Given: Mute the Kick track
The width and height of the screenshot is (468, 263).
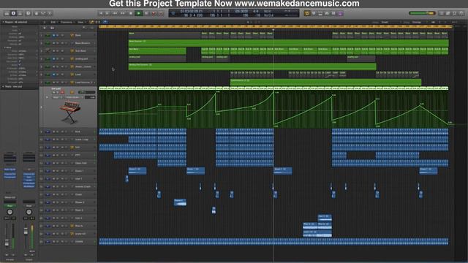Looking at the screenshot, I should point(53,131).
